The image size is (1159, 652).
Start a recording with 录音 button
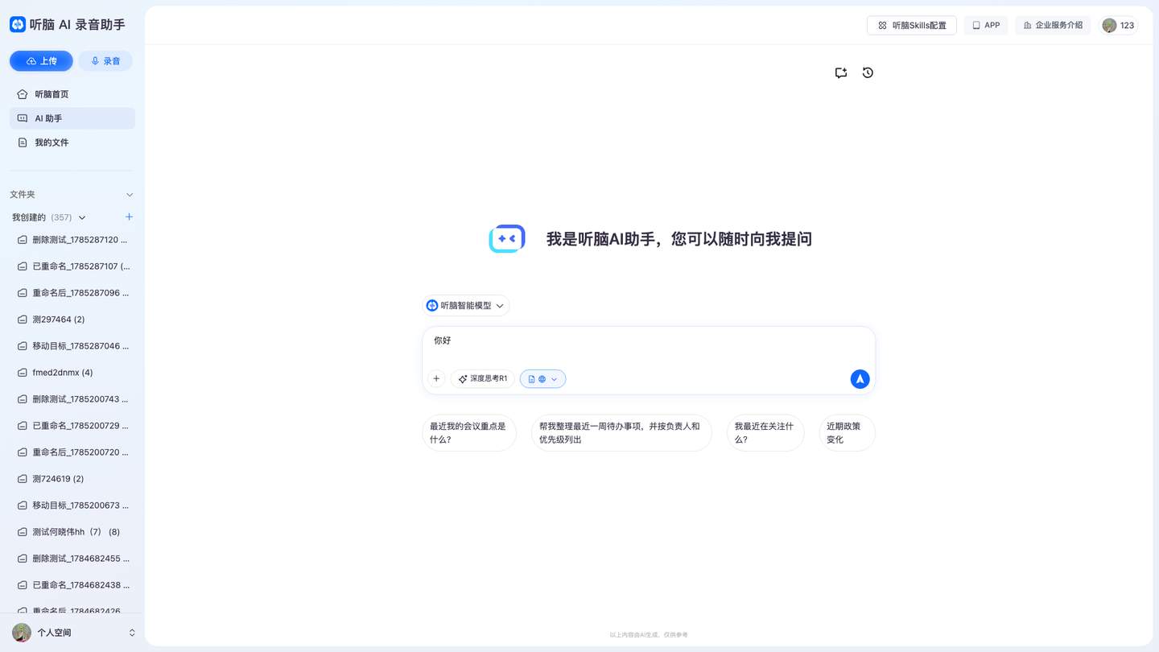tap(105, 61)
